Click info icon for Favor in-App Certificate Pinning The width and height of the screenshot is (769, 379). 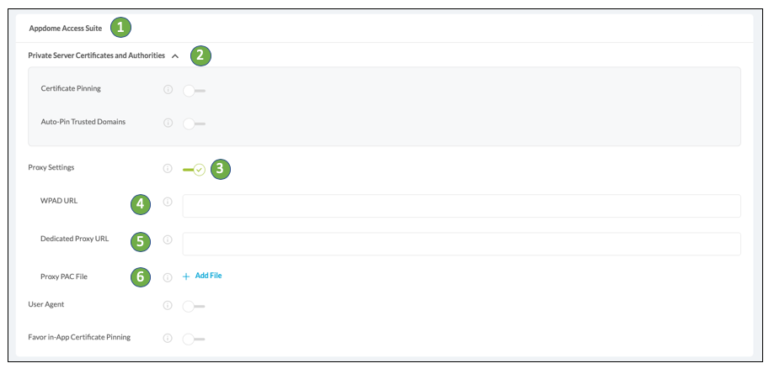coord(168,338)
